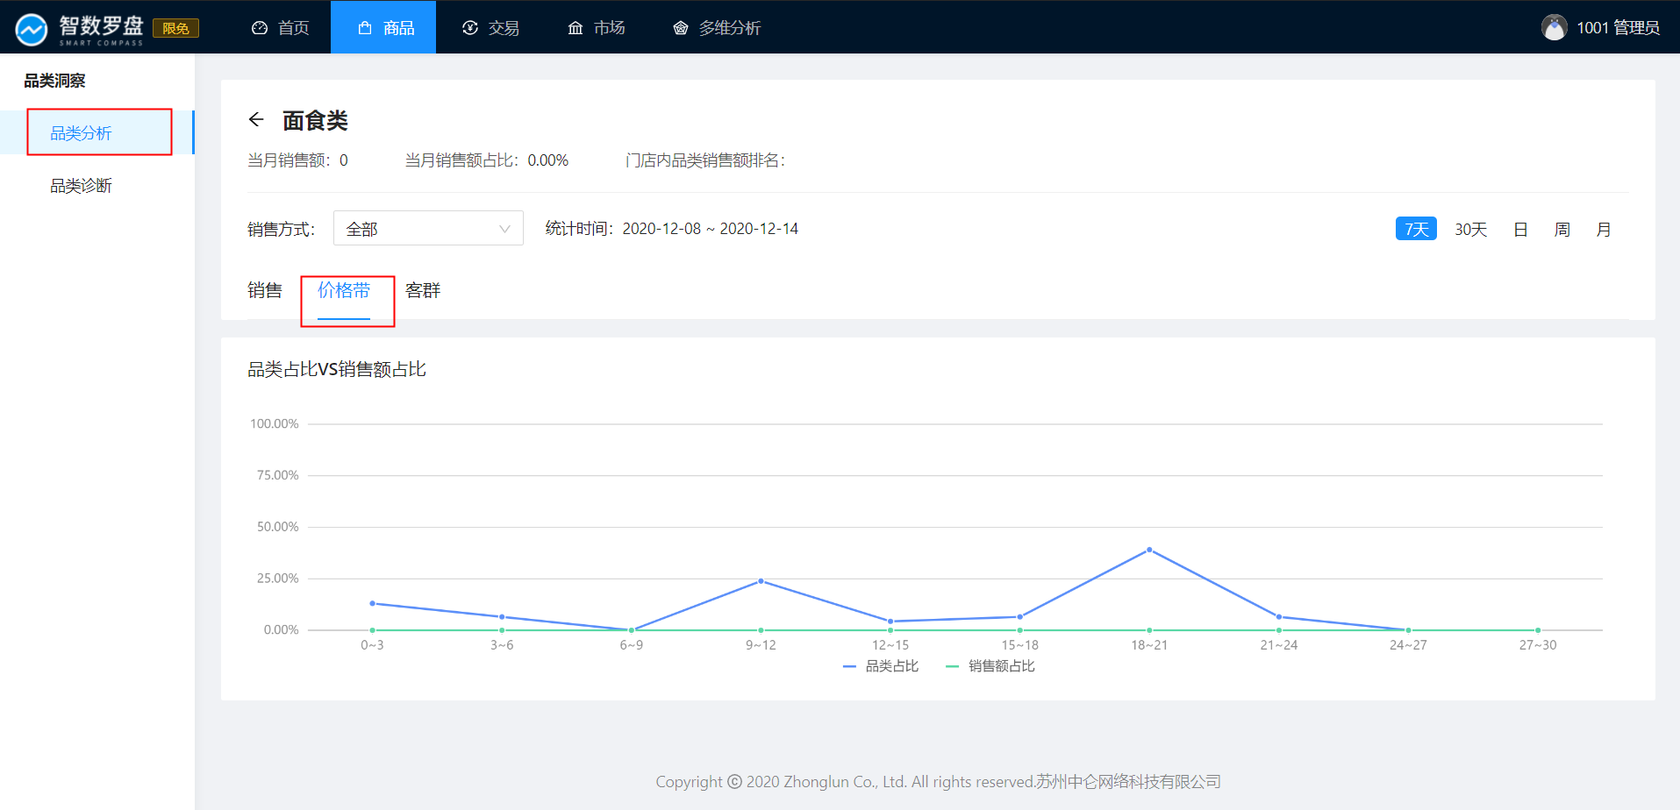The image size is (1680, 810).
Task: Toggle the 销售额占比 legend series
Action: click(990, 666)
